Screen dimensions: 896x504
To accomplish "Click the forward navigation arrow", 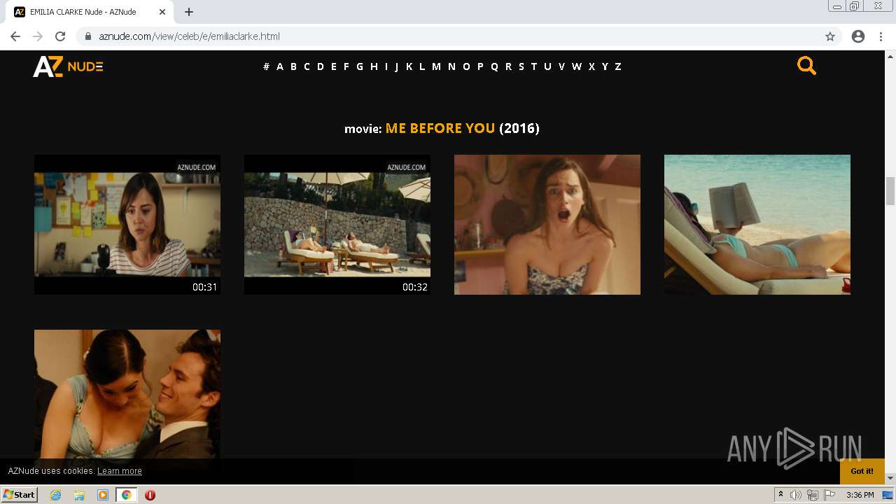I will [38, 36].
